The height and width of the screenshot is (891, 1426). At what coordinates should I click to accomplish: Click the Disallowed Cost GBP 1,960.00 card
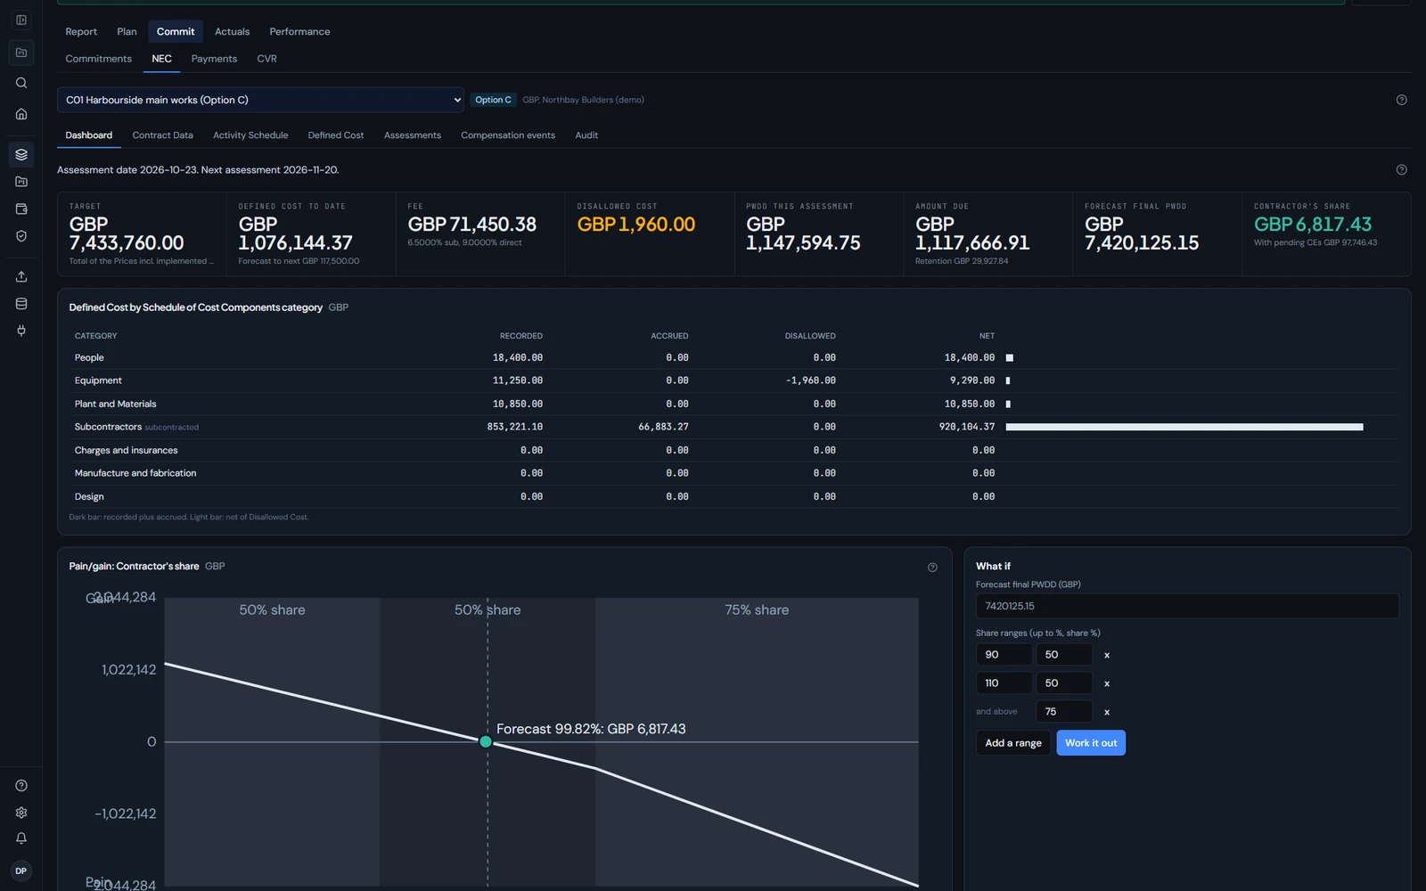click(x=650, y=233)
